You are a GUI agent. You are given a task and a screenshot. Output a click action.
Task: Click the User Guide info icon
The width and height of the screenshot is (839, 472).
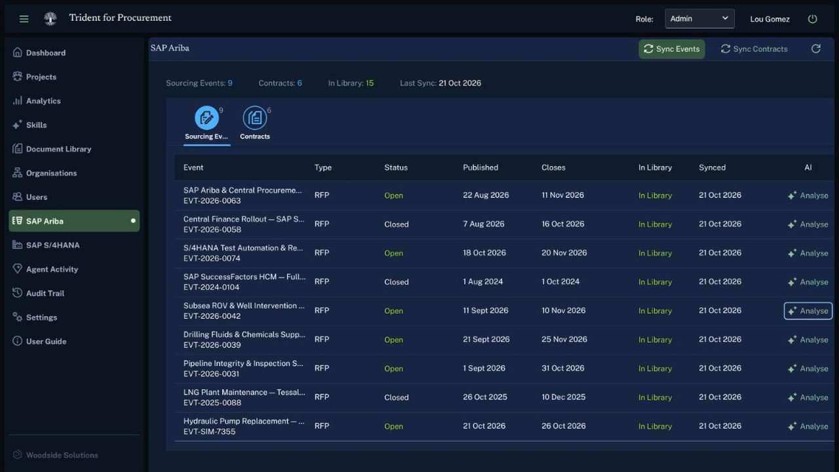click(x=18, y=341)
